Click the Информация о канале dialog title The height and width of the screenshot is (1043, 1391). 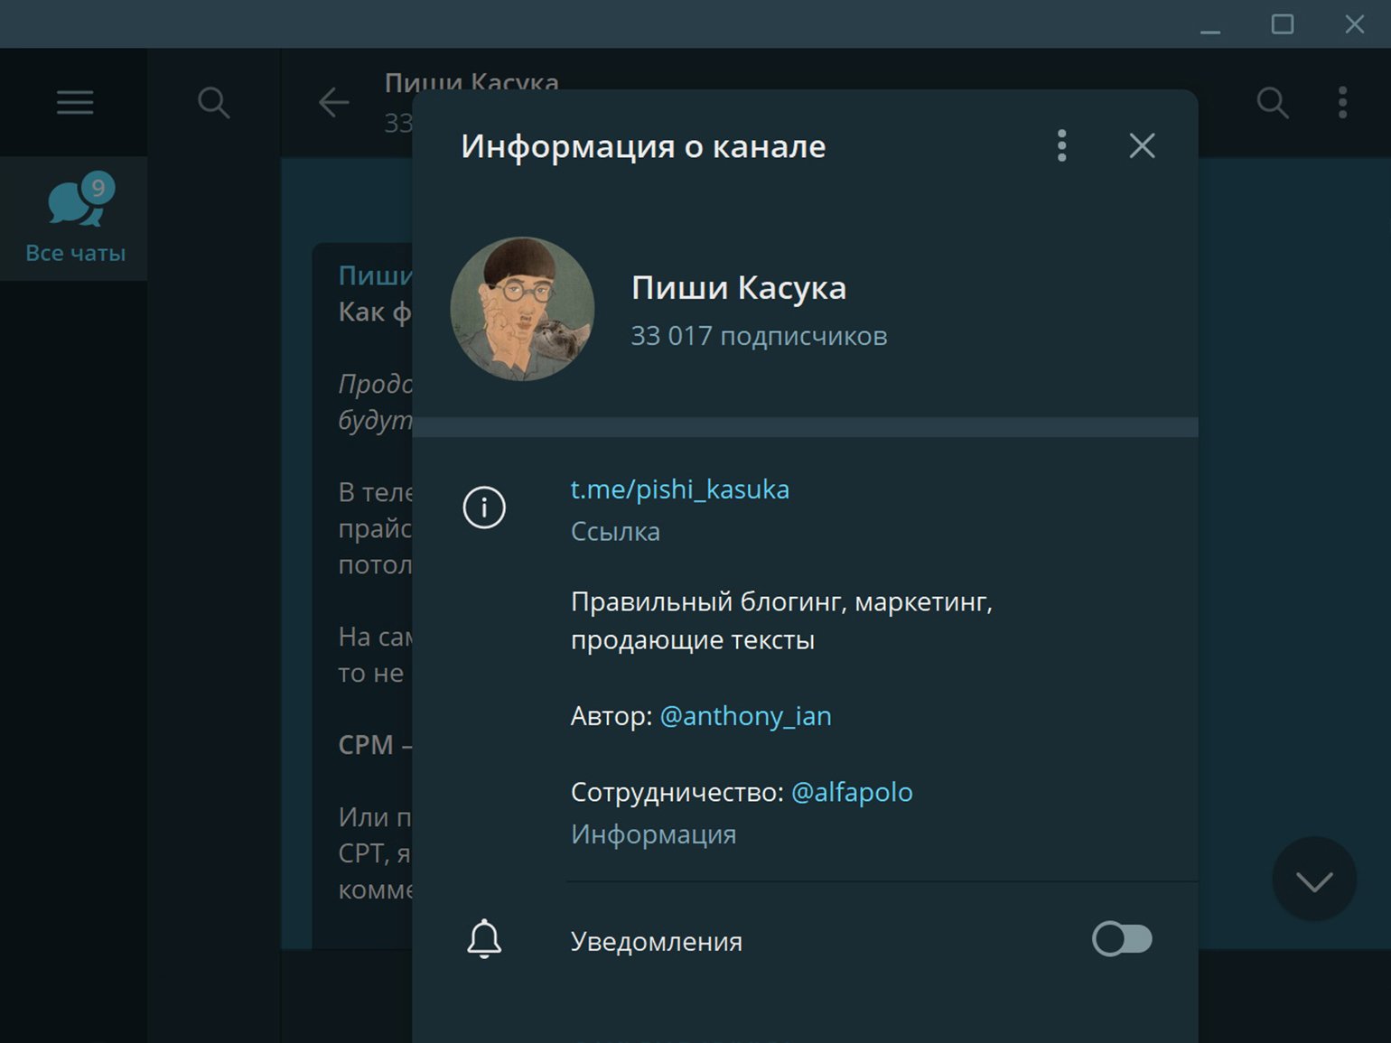[643, 146]
